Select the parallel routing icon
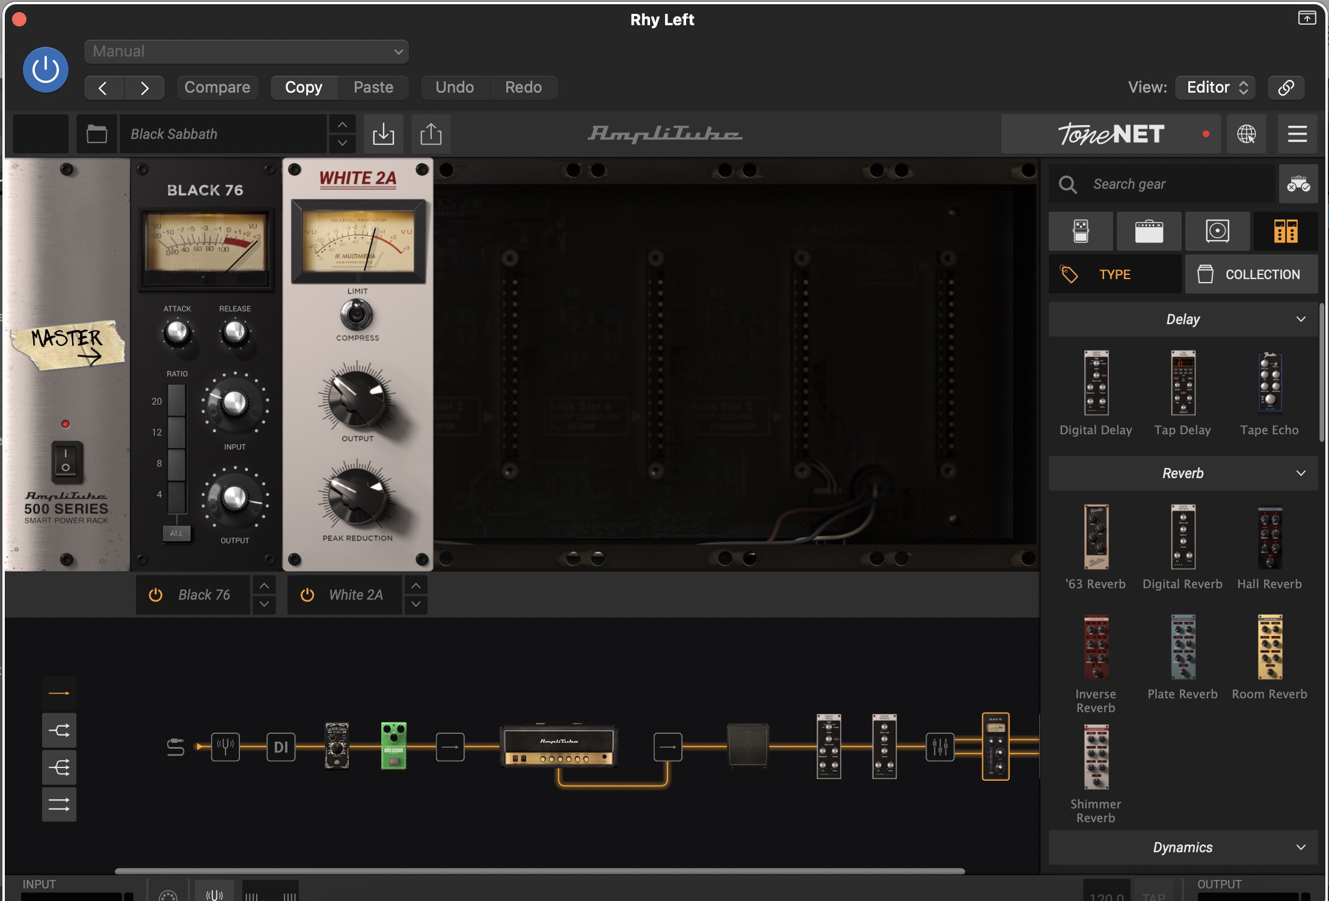This screenshot has width=1329, height=901. pos(59,804)
